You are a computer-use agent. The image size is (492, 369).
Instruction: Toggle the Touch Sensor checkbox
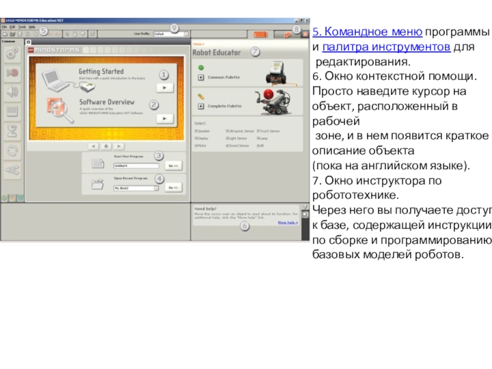tap(258, 131)
